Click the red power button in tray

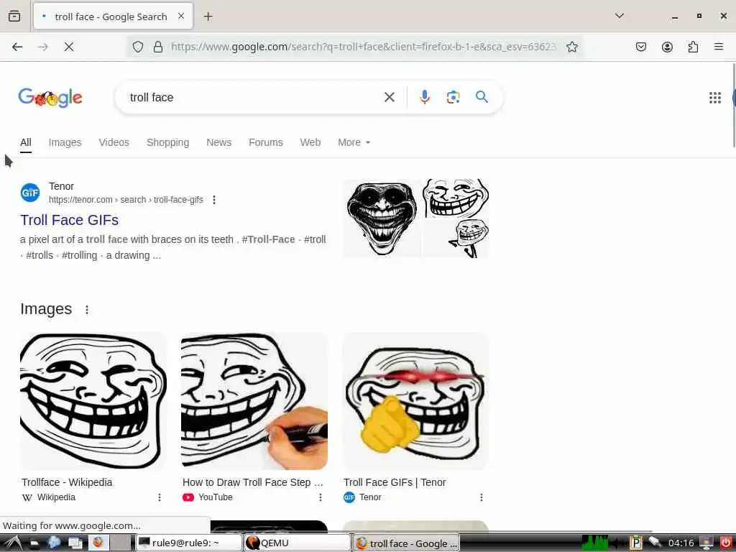tap(725, 543)
